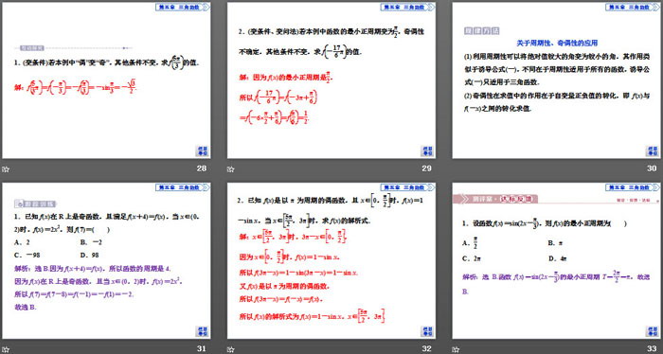Screen dimensions: 663x354
Task: Click the 第五章 三角函数 banner on slide 28
Action: [x=182, y=8]
